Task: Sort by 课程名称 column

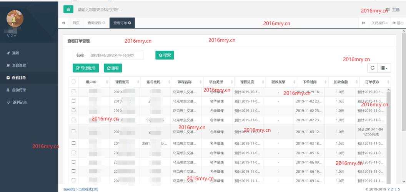Action: [x=187, y=82]
